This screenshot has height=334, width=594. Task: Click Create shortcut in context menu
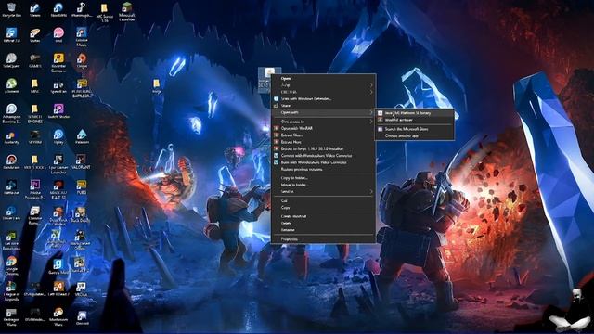(324, 216)
